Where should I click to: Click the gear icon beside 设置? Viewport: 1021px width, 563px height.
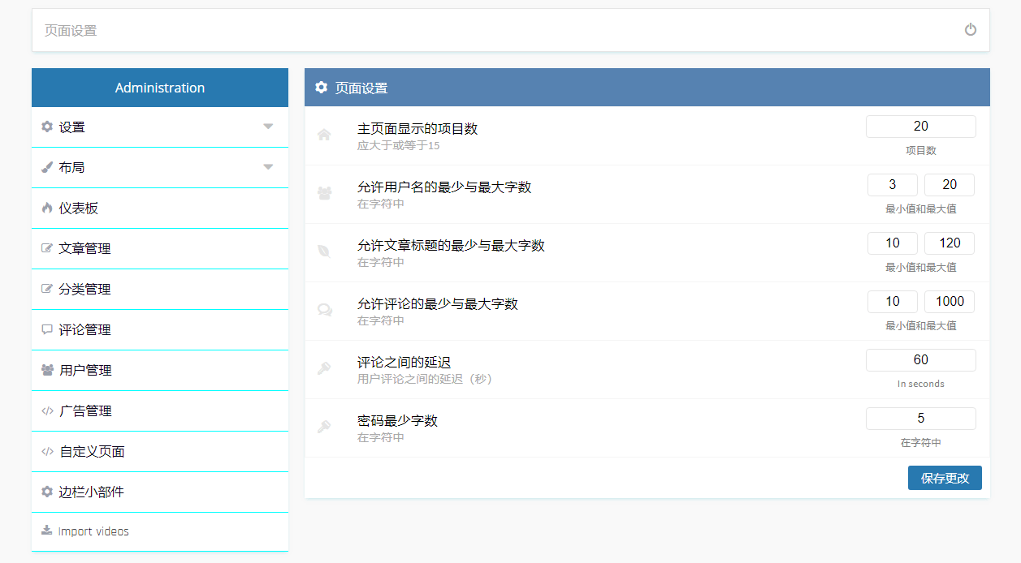(x=47, y=127)
